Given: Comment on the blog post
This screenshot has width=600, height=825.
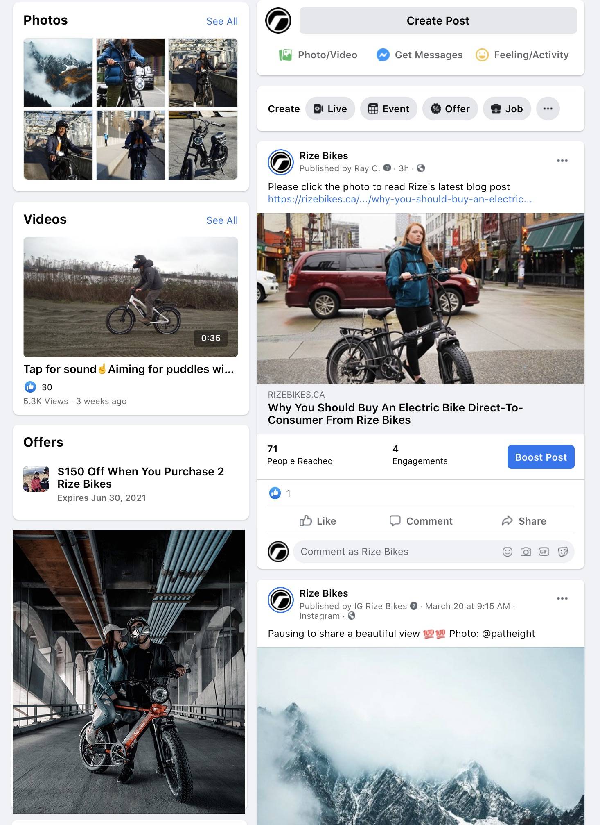Looking at the screenshot, I should click(x=421, y=521).
